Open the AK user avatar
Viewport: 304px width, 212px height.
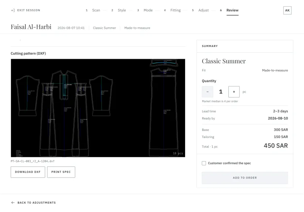click(287, 10)
